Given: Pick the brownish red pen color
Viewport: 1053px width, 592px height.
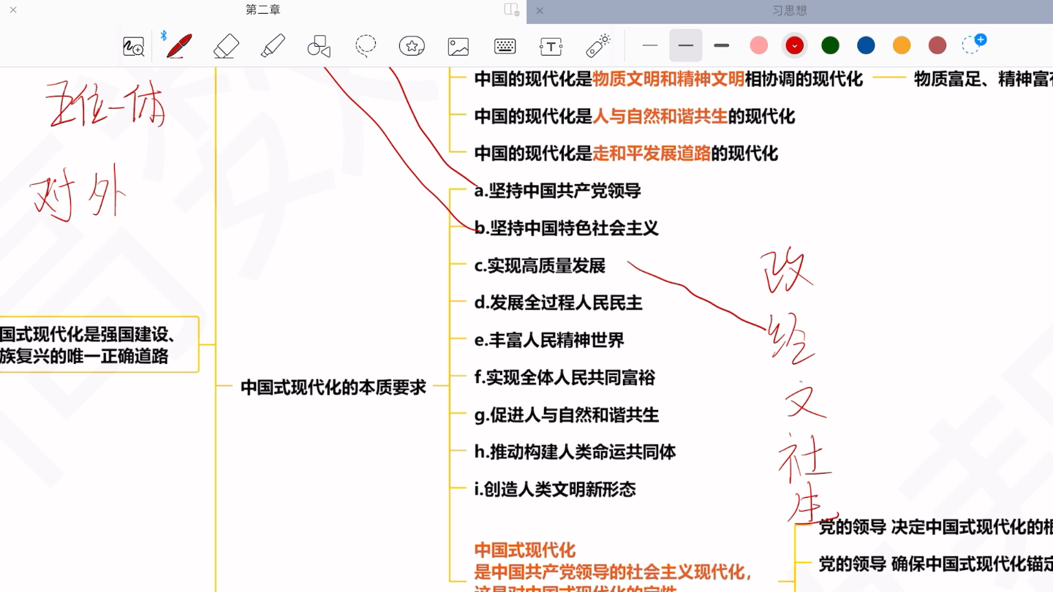Looking at the screenshot, I should [x=937, y=45].
